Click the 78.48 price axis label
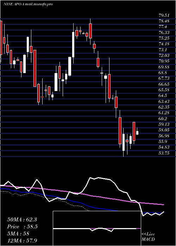Image resolution: width=176 pixels, height=246 pixels. coord(164,21)
